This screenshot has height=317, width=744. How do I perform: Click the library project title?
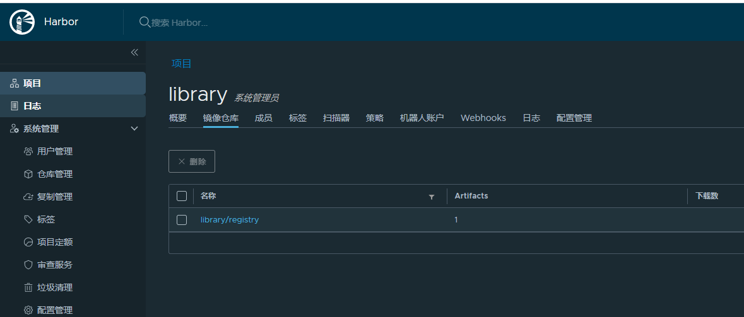[198, 95]
